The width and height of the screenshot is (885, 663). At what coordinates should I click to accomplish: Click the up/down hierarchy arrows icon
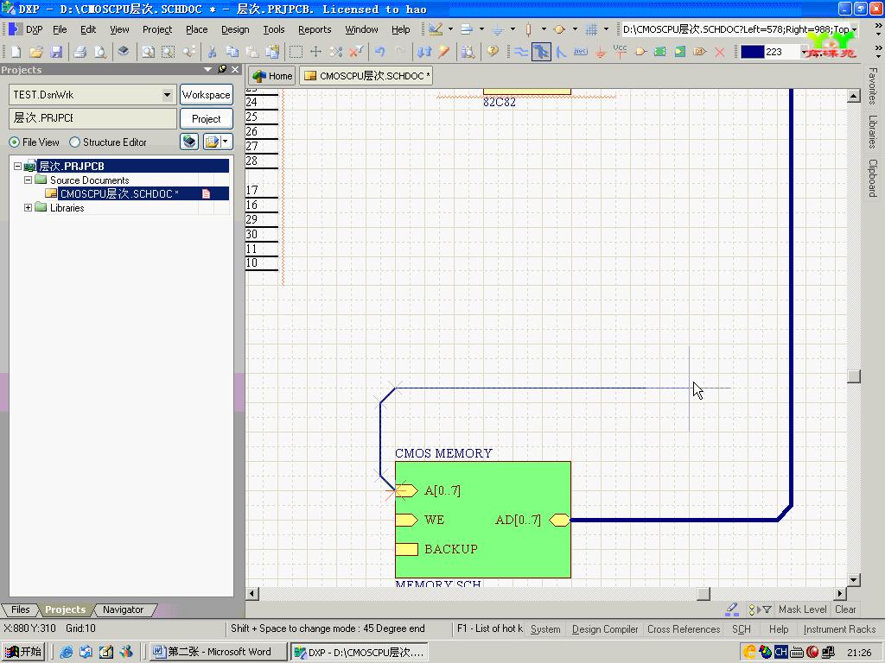point(423,52)
